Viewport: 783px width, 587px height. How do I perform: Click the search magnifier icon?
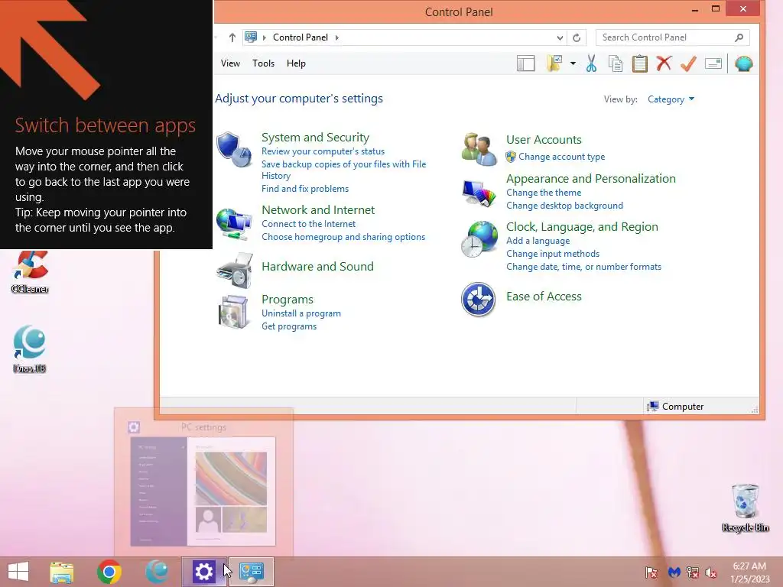point(739,37)
